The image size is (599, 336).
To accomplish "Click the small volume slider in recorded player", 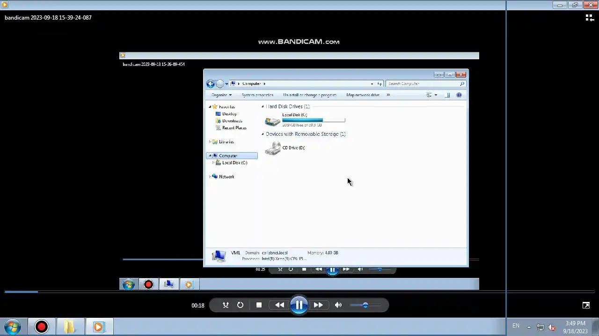I will [380, 269].
